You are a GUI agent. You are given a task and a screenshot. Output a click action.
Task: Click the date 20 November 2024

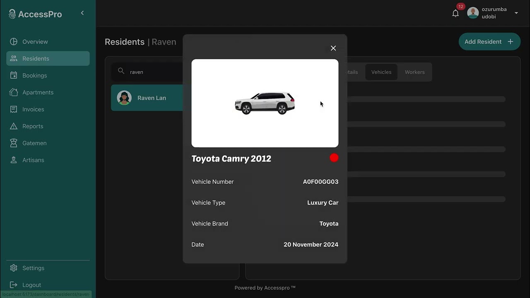[x=311, y=245]
